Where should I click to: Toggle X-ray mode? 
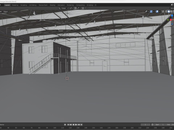[163, 12]
